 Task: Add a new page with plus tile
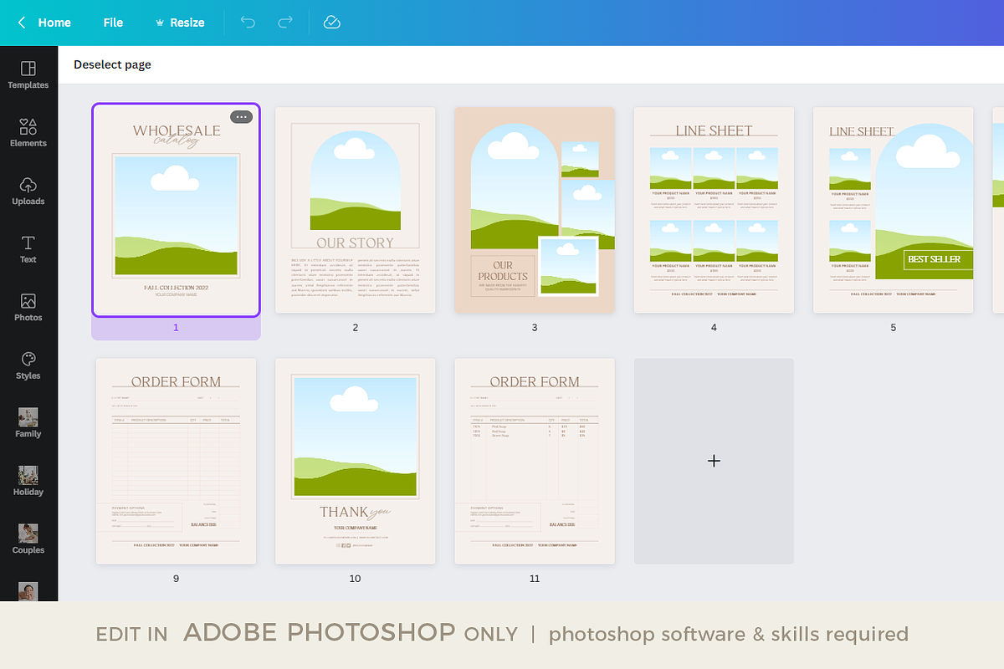pyautogui.click(x=714, y=462)
